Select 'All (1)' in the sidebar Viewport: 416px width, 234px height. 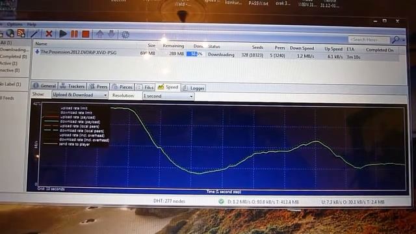6,42
